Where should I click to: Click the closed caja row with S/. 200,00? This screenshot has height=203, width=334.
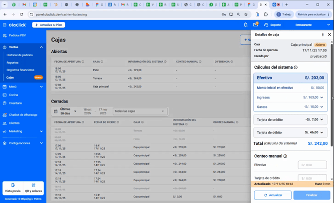point(151,180)
